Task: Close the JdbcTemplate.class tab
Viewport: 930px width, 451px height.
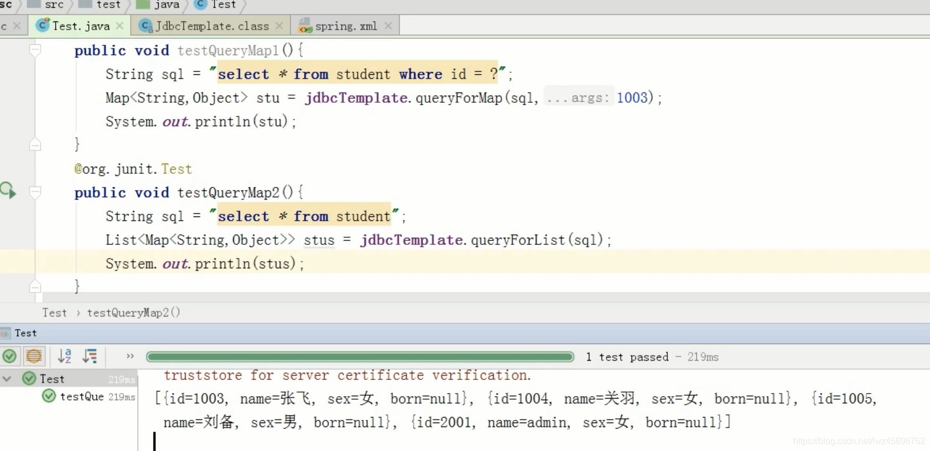Action: (x=279, y=26)
